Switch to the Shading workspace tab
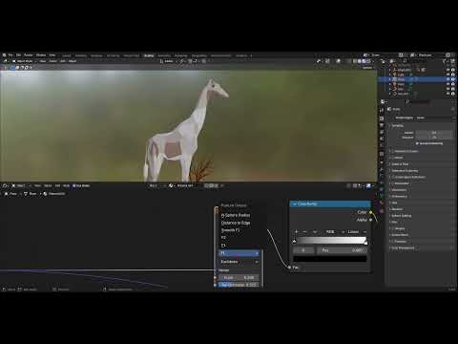The image size is (458, 344). tap(149, 55)
